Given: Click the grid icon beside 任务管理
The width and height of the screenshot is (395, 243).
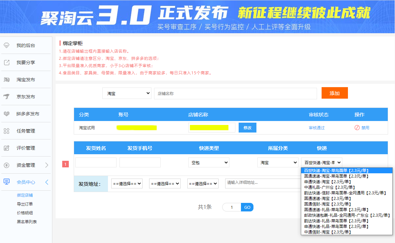Looking at the screenshot, I should [x=7, y=131].
